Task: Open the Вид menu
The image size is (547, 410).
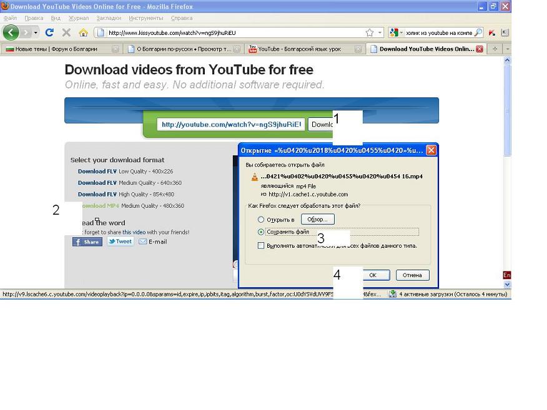Action: coord(56,18)
